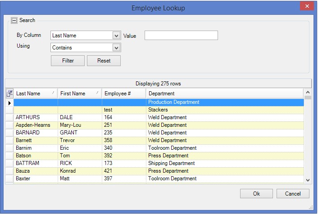Select the Baxter last name cell
Image resolution: width=318 pixels, height=214 pixels.
(36, 179)
